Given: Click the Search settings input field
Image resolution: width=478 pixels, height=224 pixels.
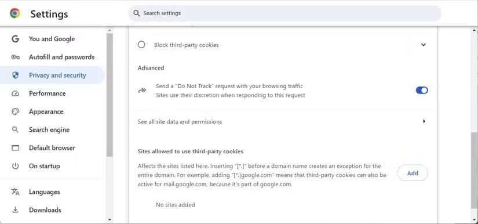Looking at the screenshot, I should [284, 13].
